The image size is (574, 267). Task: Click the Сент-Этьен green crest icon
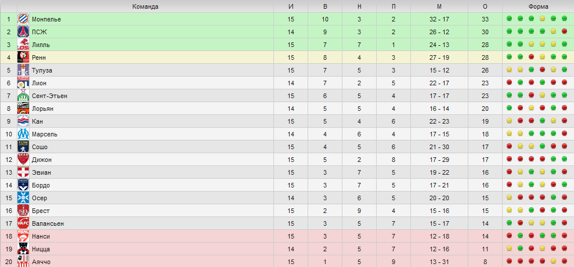(23, 96)
